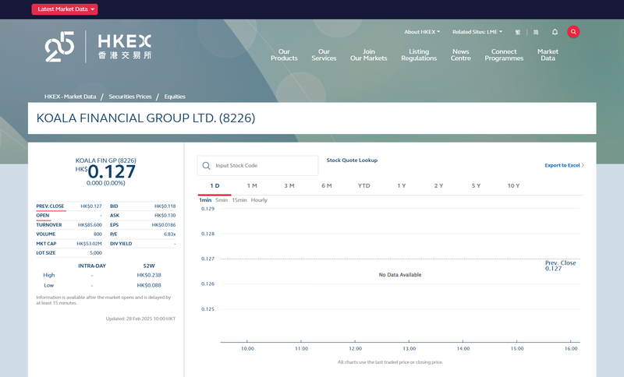Select the 2 Y chart range tab
The height and width of the screenshot is (377, 624).
pyautogui.click(x=438, y=186)
